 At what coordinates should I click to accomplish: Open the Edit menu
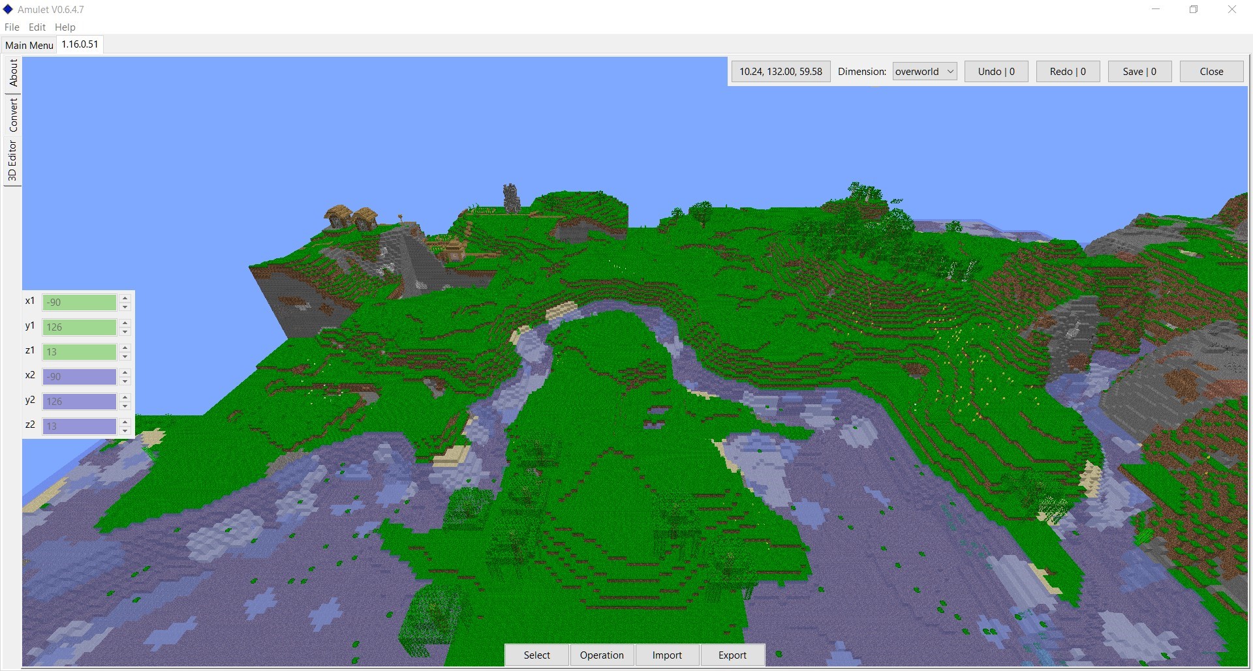click(x=37, y=27)
